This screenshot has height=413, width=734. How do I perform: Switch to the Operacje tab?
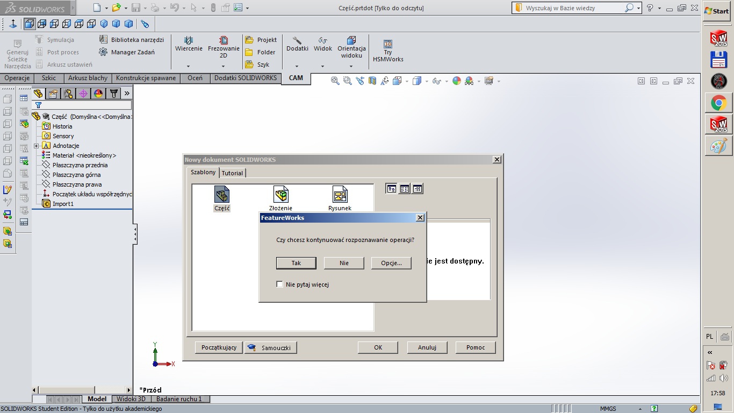pyautogui.click(x=17, y=78)
